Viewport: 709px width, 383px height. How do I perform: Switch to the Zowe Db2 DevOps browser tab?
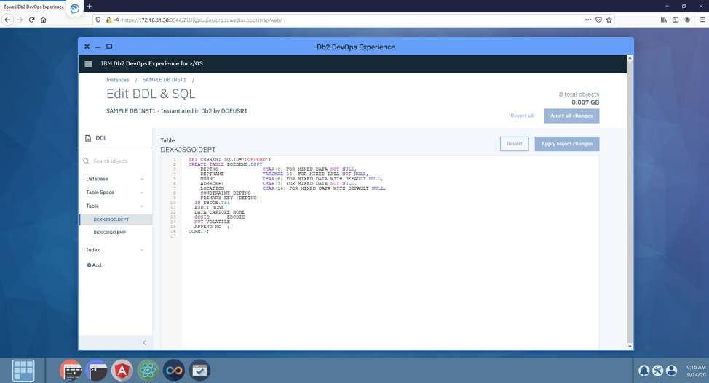click(33, 7)
